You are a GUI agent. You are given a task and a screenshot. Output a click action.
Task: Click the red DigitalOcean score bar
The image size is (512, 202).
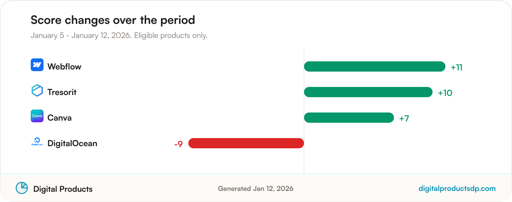[246, 143]
